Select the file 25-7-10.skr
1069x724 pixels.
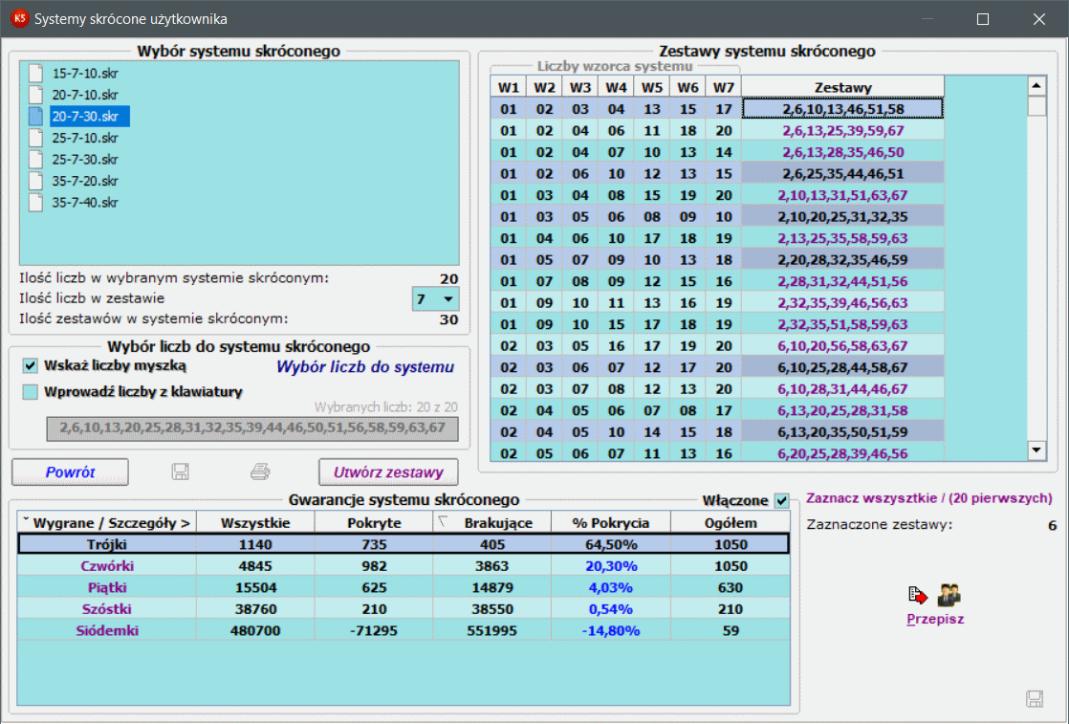coord(85,138)
